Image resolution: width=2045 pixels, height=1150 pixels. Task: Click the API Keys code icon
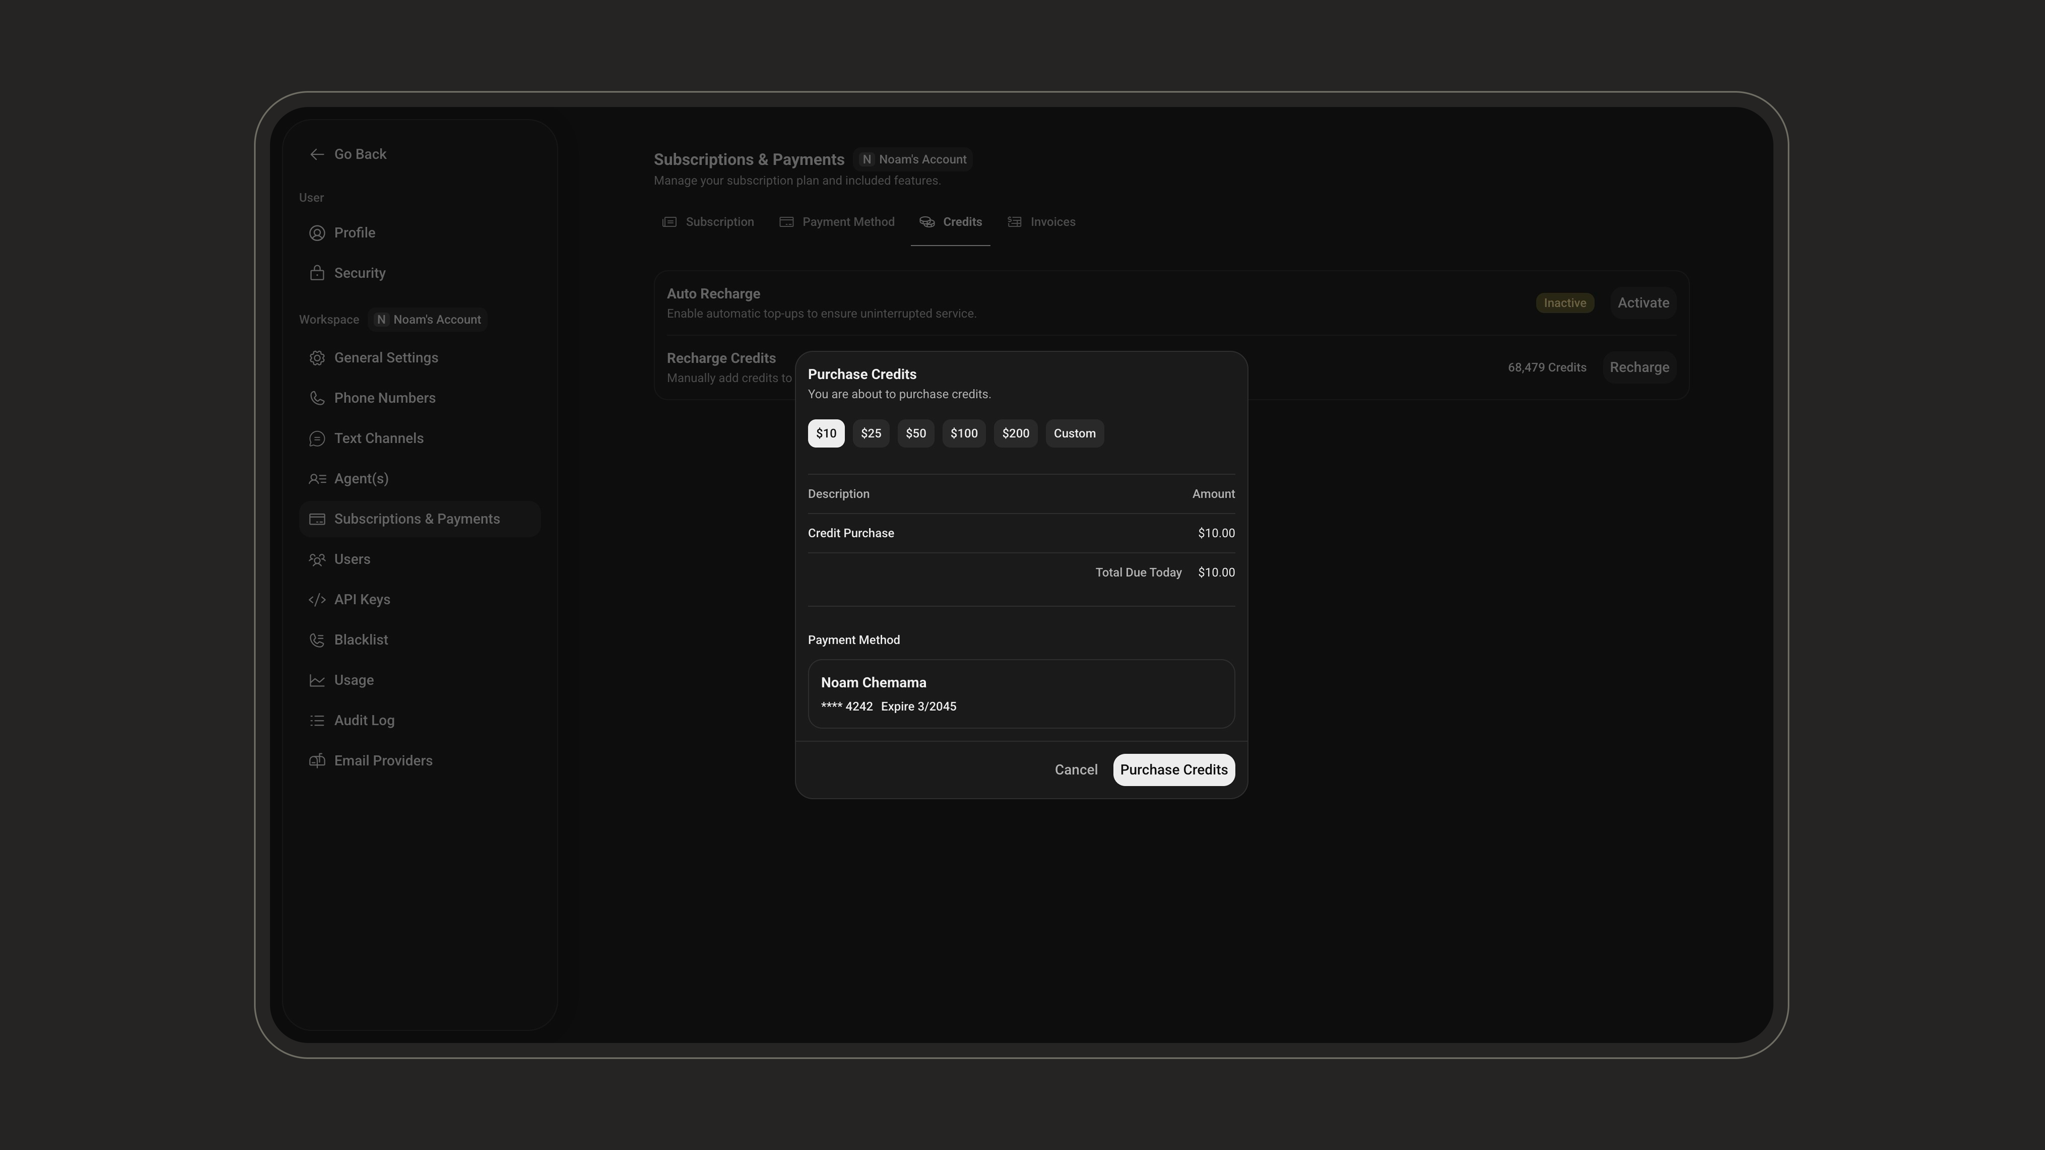click(317, 600)
